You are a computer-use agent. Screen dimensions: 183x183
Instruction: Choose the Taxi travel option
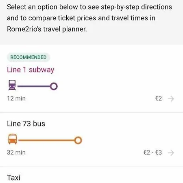[14, 178]
